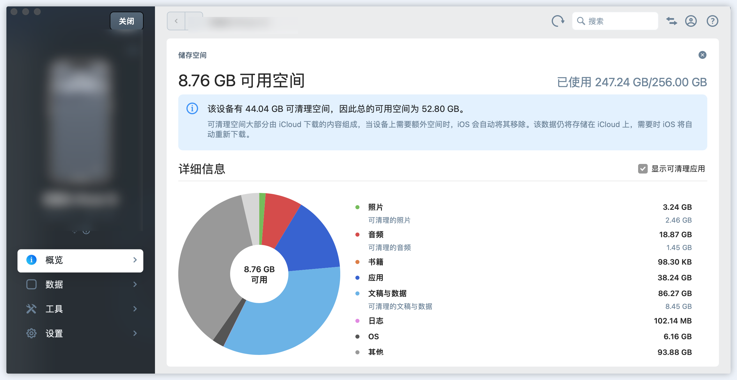
Task: Close the 储存空间 storage panel
Action: [702, 55]
